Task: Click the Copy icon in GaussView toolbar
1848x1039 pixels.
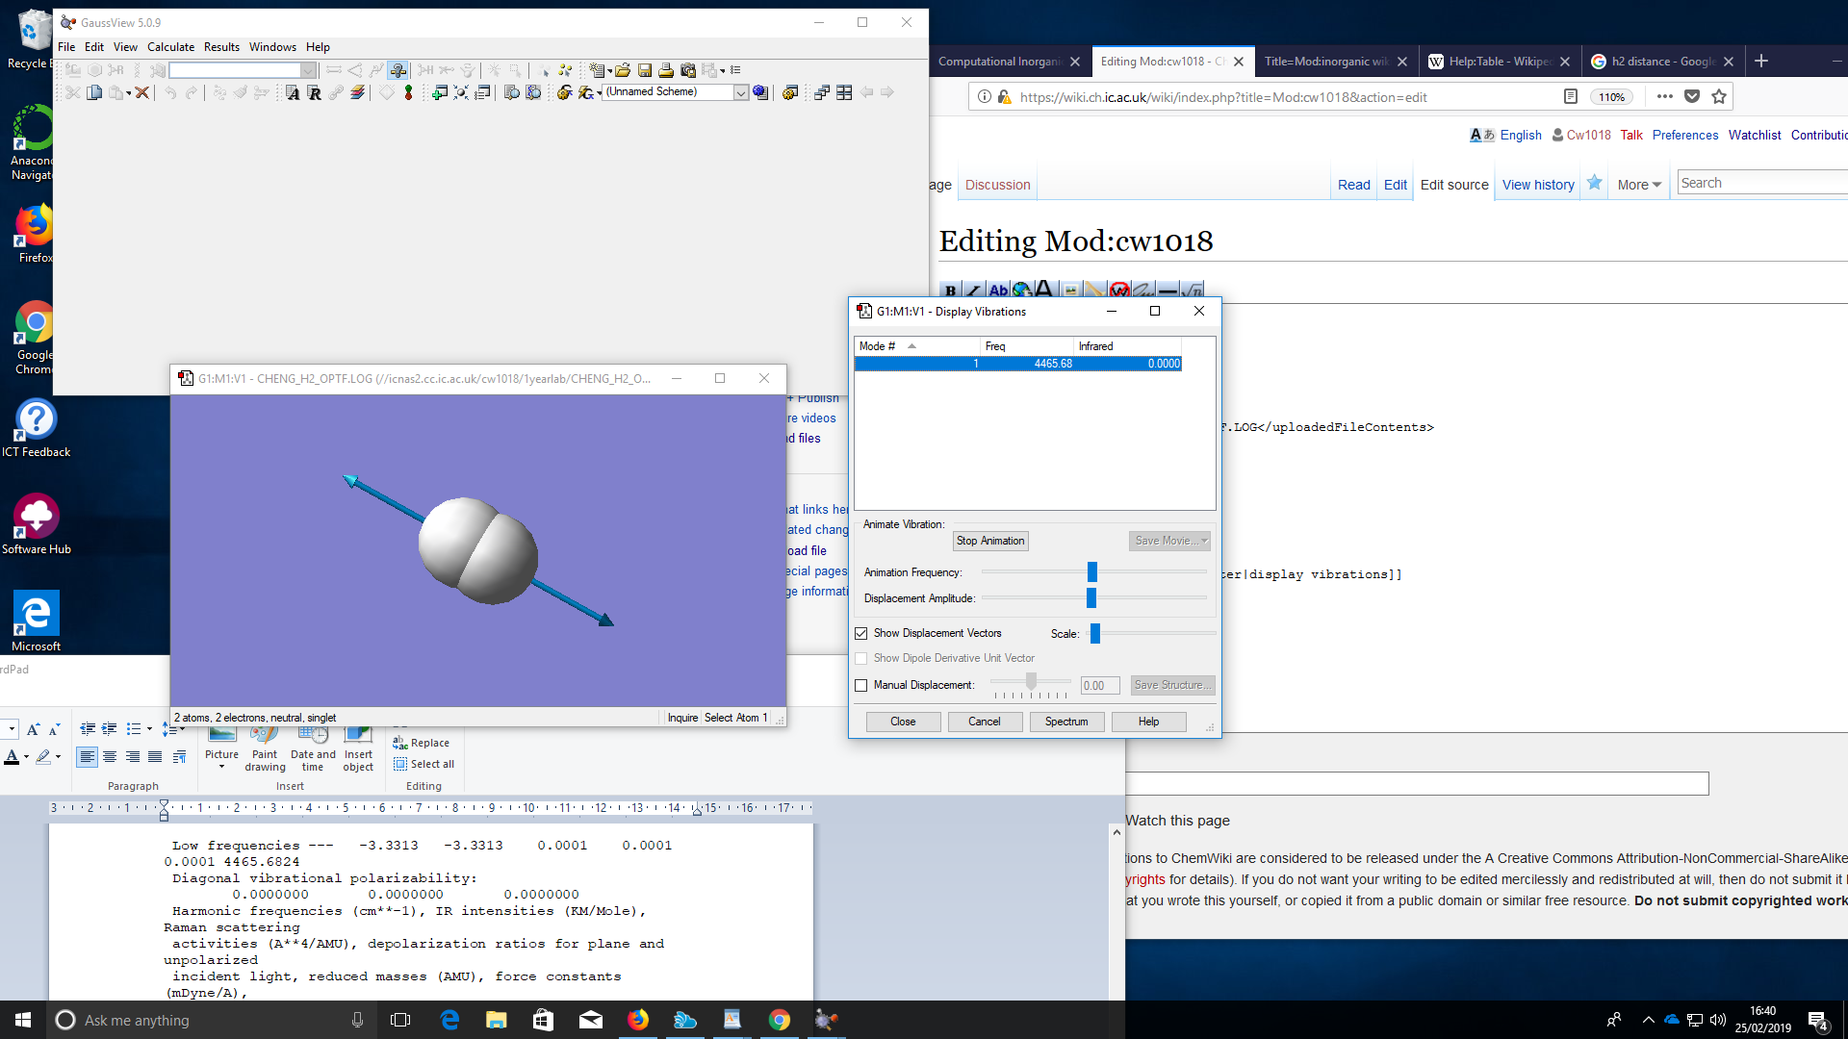Action: [x=94, y=93]
